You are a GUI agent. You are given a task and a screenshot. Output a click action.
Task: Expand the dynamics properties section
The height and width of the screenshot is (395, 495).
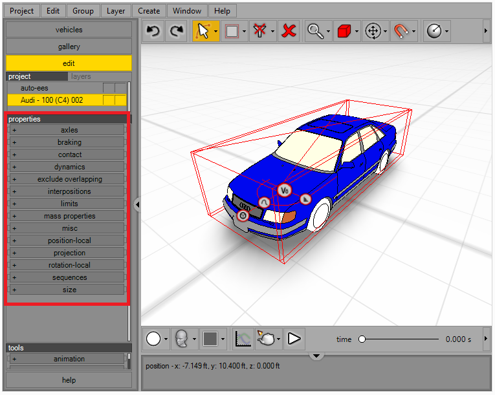[x=67, y=167]
